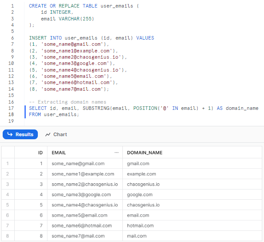Screen dimensions: 264x242
Task: Click editor line number 19
Action: click(x=11, y=121)
